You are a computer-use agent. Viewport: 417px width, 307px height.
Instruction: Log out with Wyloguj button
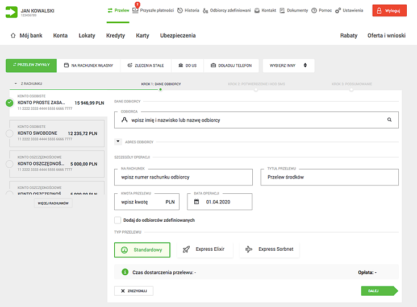click(x=389, y=11)
